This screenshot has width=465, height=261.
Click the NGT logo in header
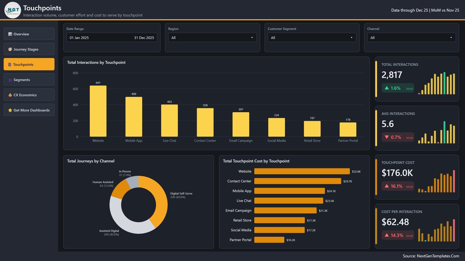tap(13, 10)
